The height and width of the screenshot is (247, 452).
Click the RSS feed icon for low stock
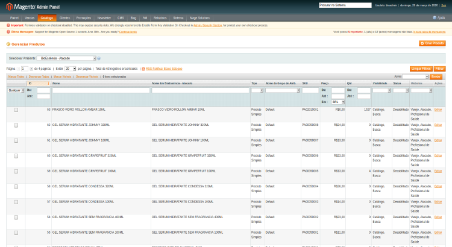click(143, 69)
